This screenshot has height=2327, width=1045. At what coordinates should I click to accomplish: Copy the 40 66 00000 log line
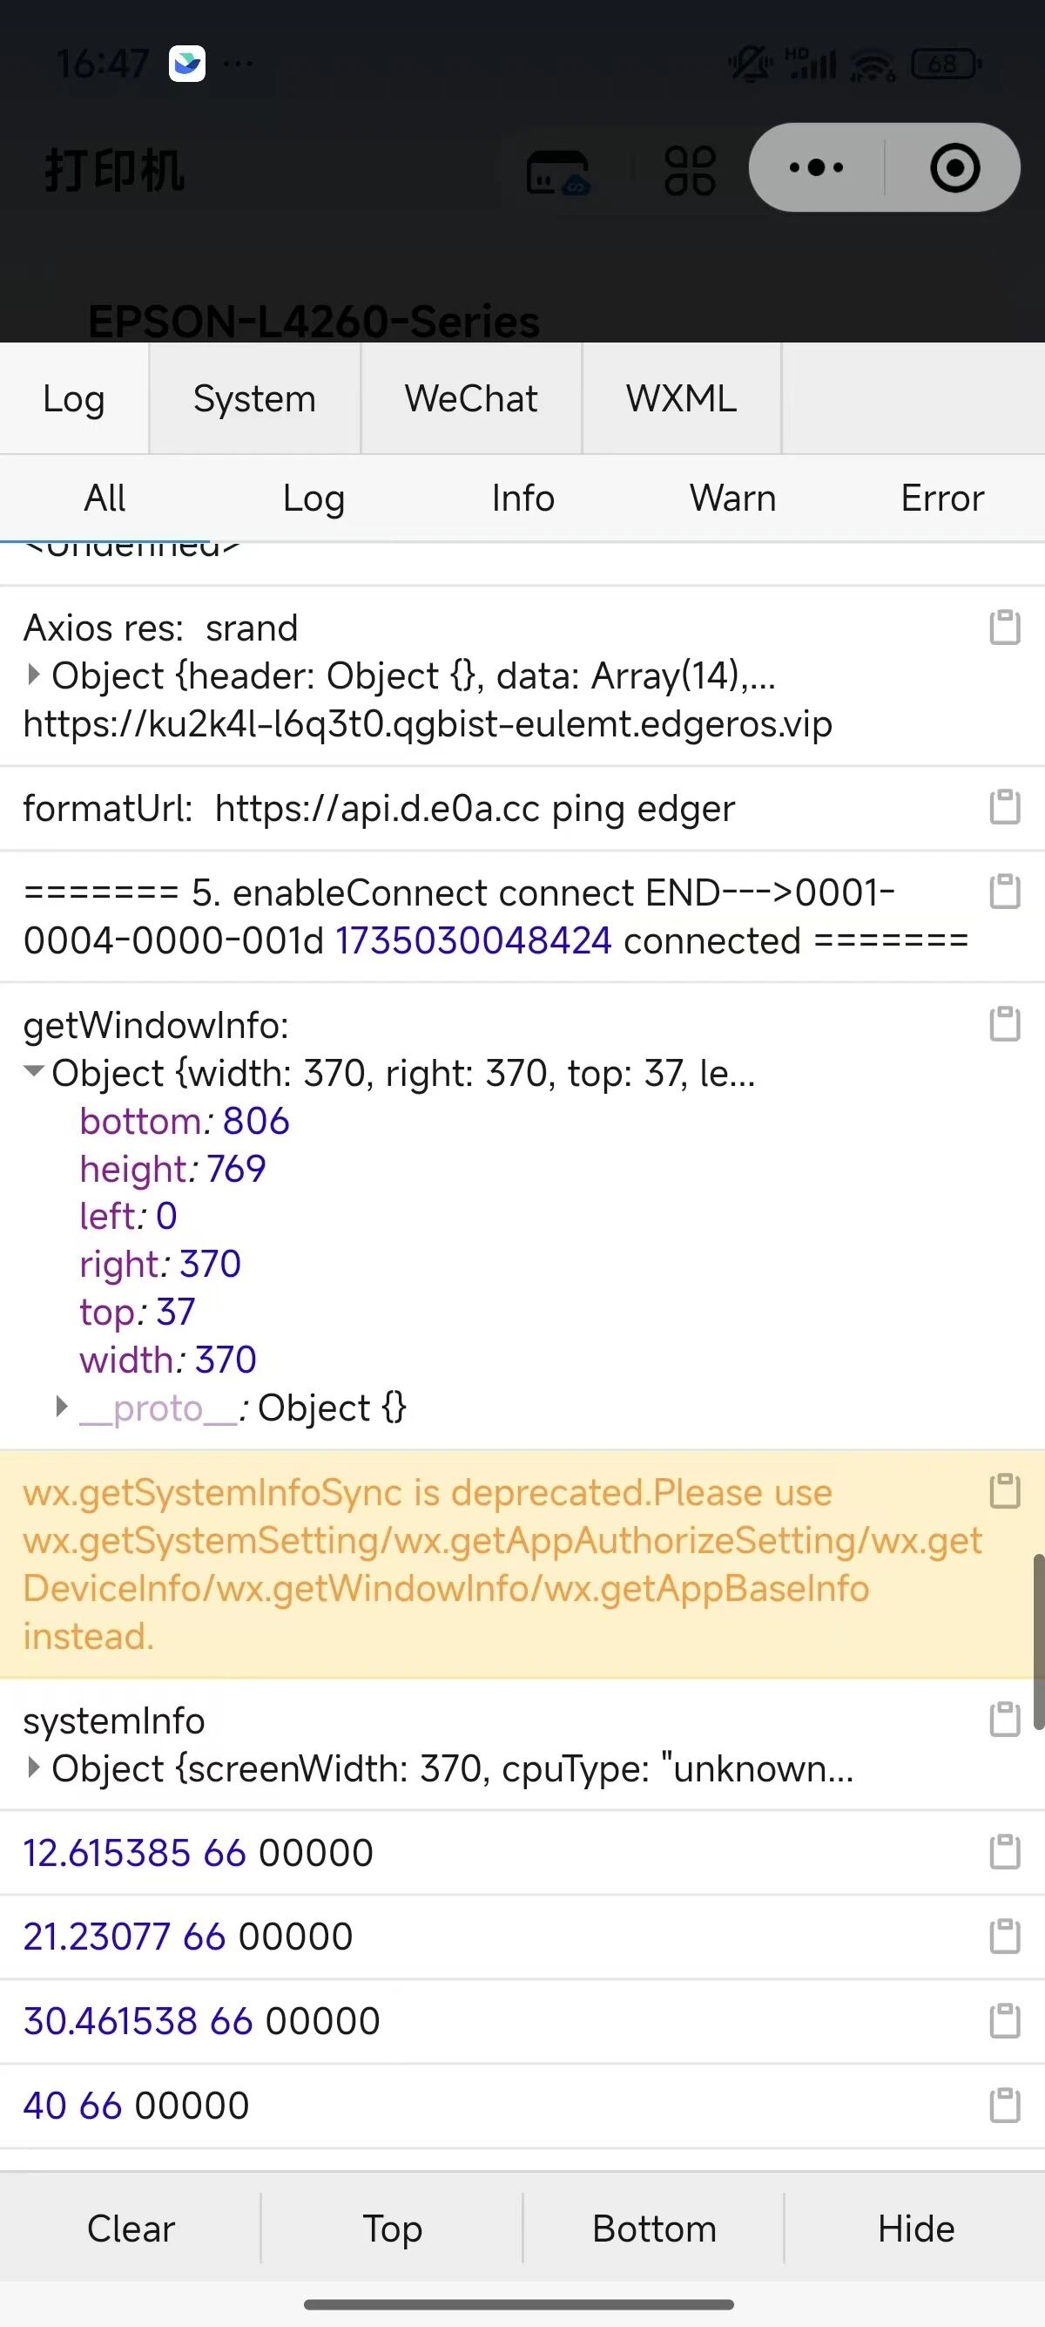1004,2105
